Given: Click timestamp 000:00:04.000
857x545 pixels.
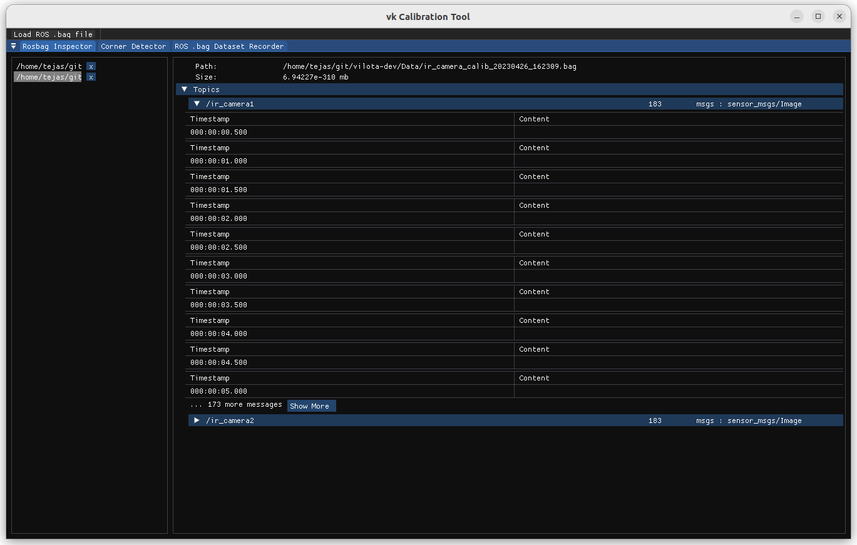Looking at the screenshot, I should pos(219,334).
